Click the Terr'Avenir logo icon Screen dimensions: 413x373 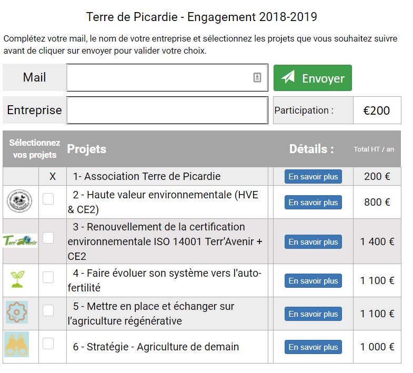coord(20,241)
